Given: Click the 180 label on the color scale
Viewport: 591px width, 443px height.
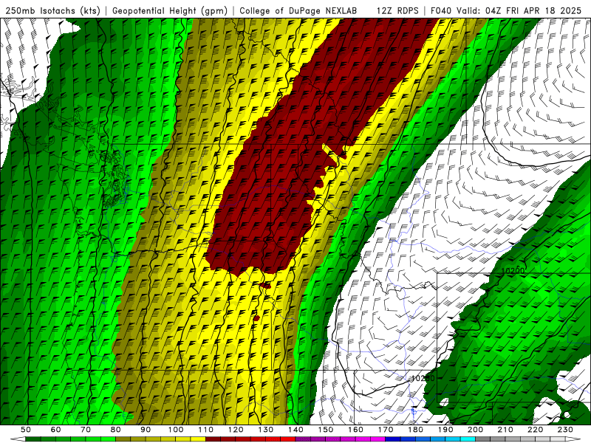Looking at the screenshot, I should tap(415, 430).
